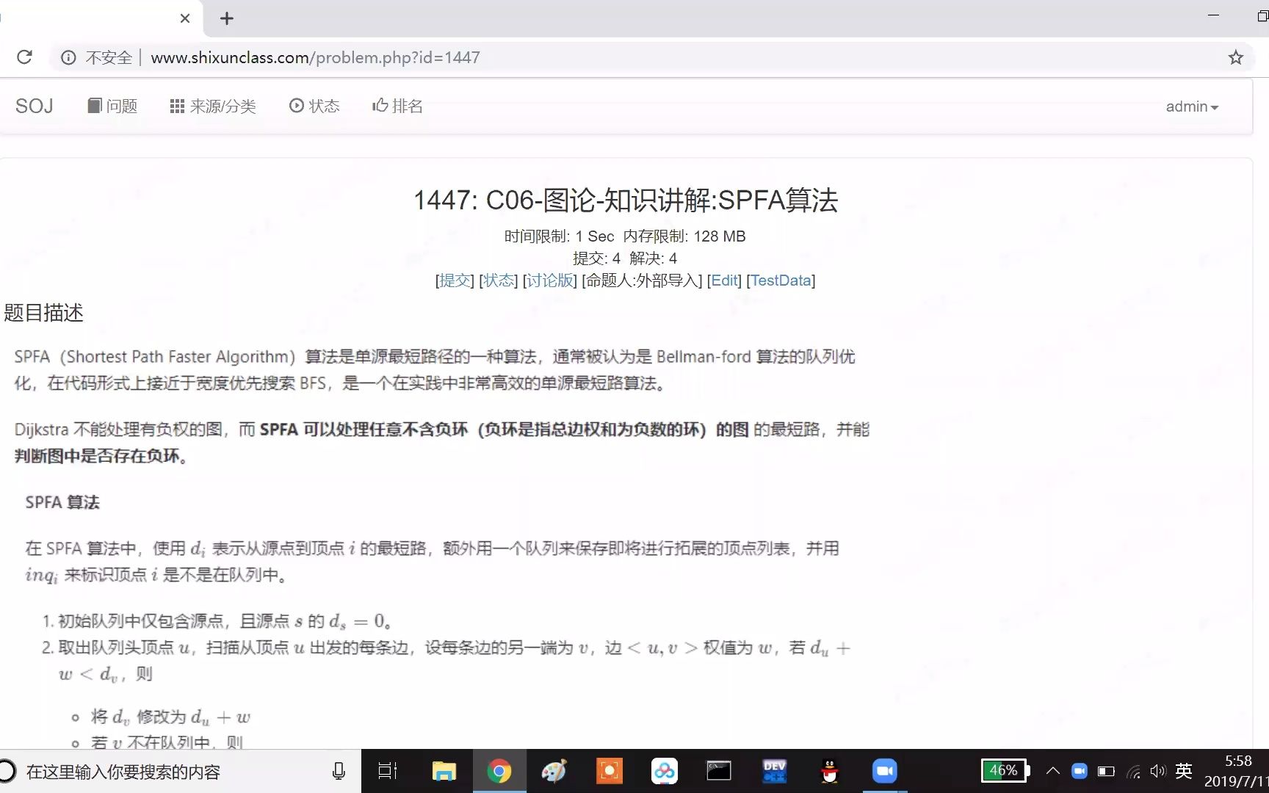Viewport: 1269px width, 793px height.
Task: Open the 排名 ranking menu item
Action: (x=397, y=106)
